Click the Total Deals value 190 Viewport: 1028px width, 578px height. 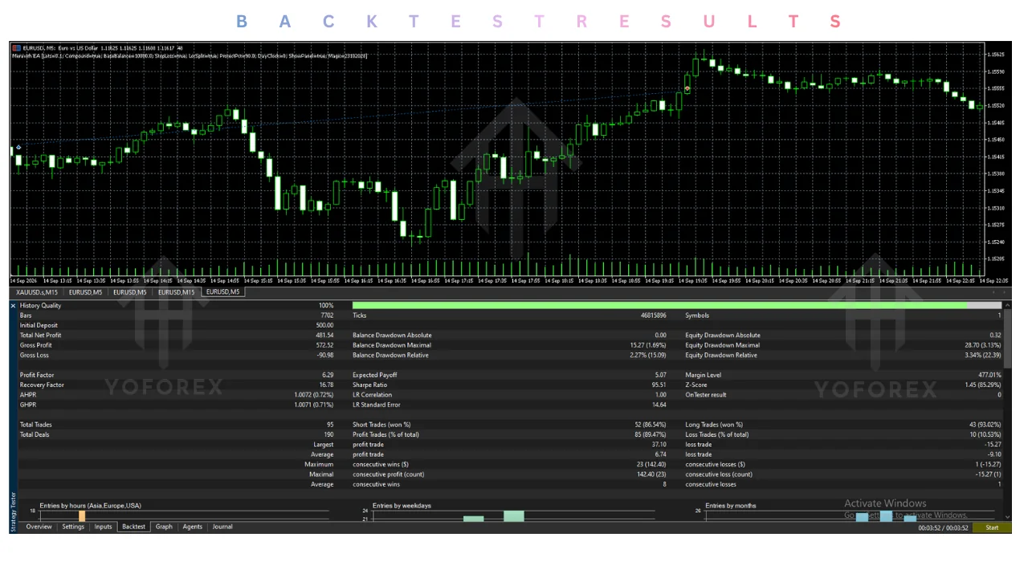click(328, 434)
